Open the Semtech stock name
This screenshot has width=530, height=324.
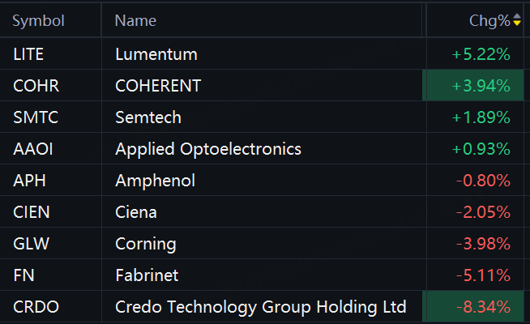click(x=148, y=117)
